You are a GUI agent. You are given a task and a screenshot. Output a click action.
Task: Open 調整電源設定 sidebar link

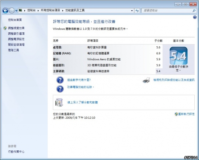click(x=16, y=39)
